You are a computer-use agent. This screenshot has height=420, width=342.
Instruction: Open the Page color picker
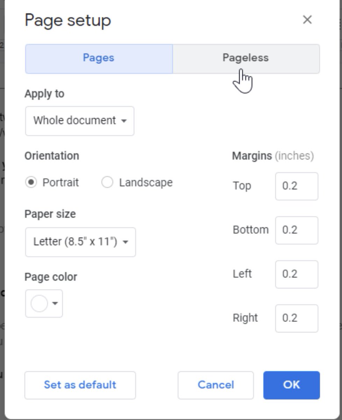point(44,303)
